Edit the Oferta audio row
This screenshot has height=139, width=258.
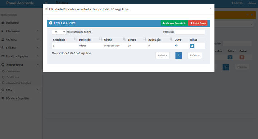(x=192, y=46)
